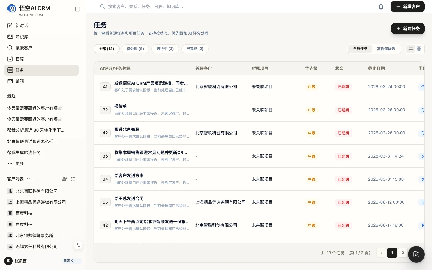Switch to the 高价值优先 view toggle
432x270 pixels.
[x=386, y=49]
